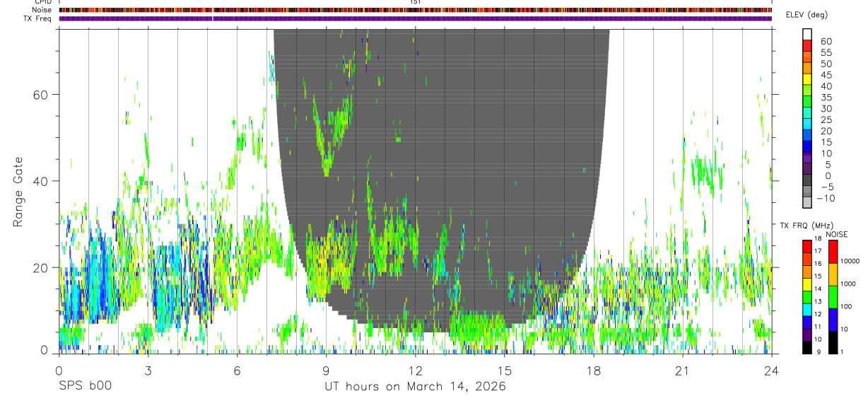Click the green 100–1000 NOISE legend swatch
868x401 pixels.
click(832, 297)
